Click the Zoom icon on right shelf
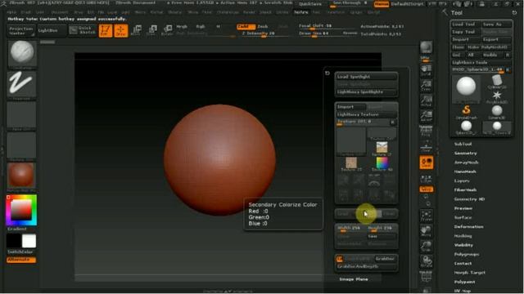The height and width of the screenshot is (294, 524). click(x=426, y=85)
